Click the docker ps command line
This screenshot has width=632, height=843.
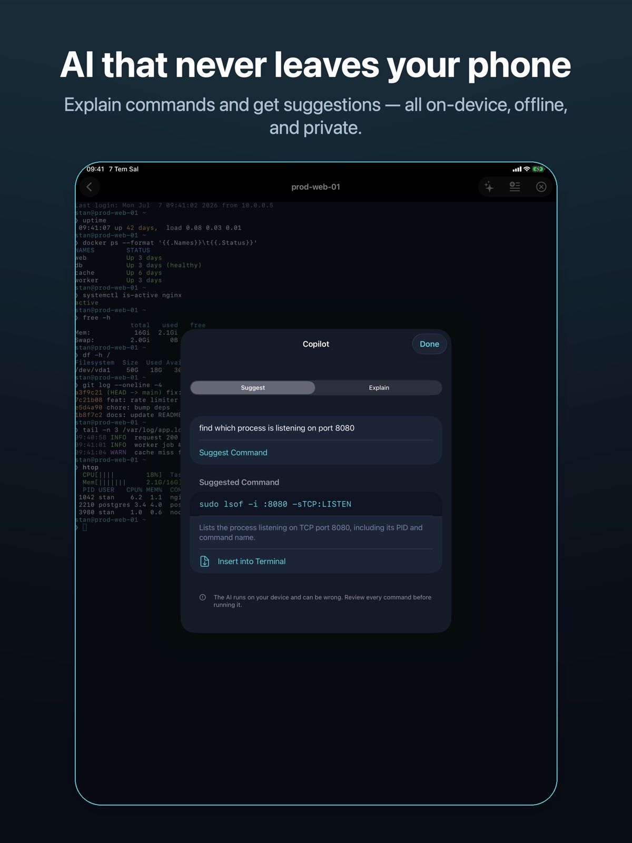click(x=166, y=243)
